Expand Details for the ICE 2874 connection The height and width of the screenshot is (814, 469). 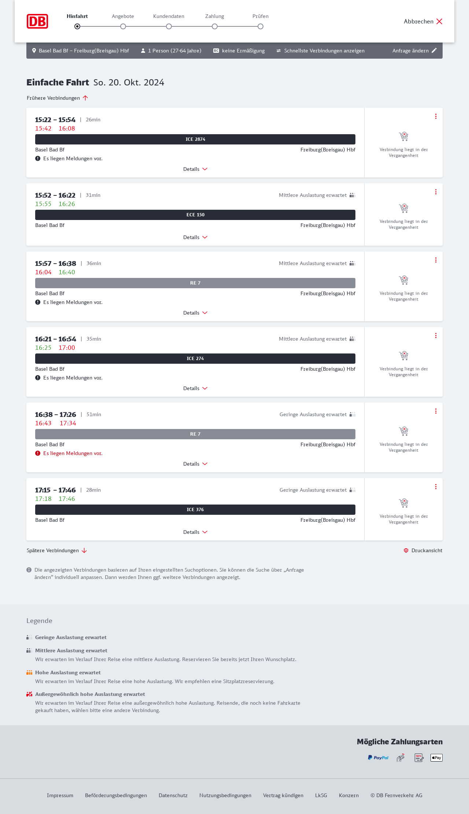click(195, 169)
